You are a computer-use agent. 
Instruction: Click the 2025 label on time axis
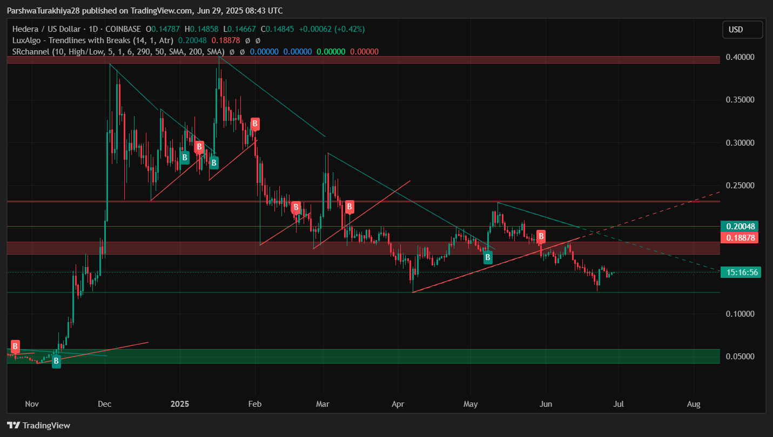(x=179, y=404)
